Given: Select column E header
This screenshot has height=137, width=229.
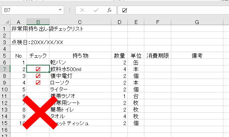Looking at the screenshot, I should tap(136, 22).
